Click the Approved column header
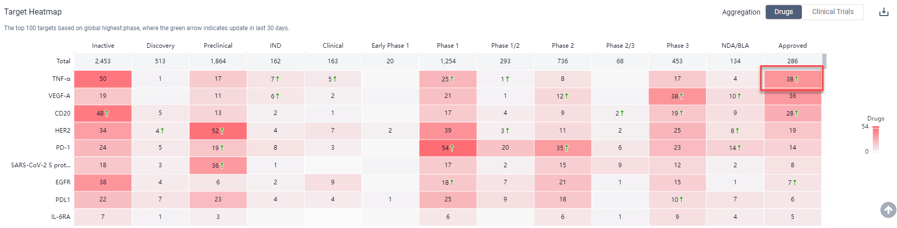Screen dimensions: 897x228 click(x=792, y=46)
